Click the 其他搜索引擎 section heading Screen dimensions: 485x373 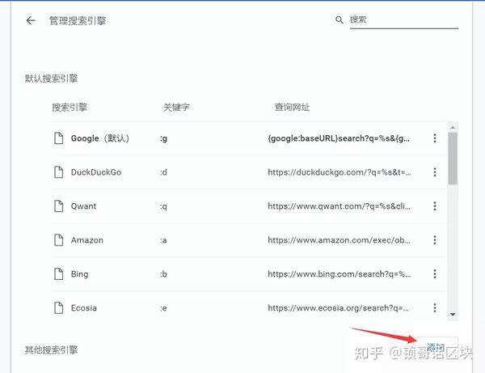[x=51, y=350]
